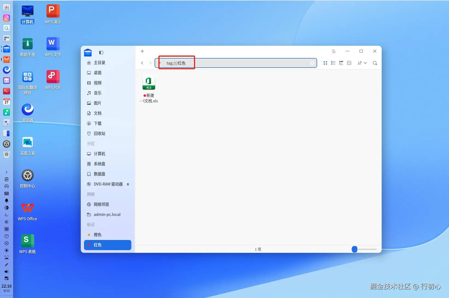
Task: Open the view options (…) button
Action: point(349,63)
